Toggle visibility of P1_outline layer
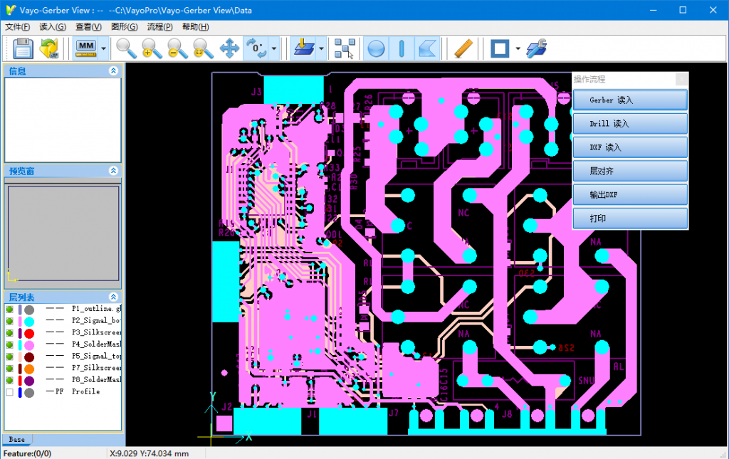This screenshot has height=459, width=729. point(9,309)
